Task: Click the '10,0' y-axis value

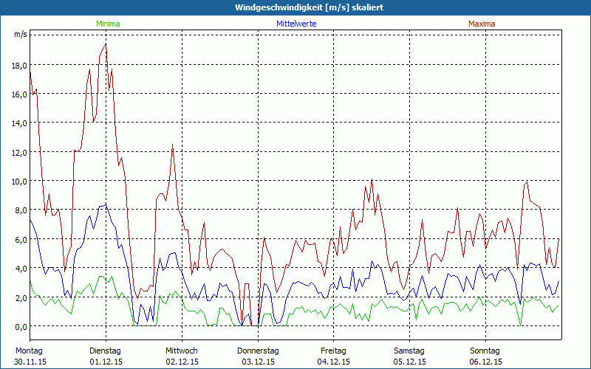Action: pyautogui.click(x=19, y=182)
